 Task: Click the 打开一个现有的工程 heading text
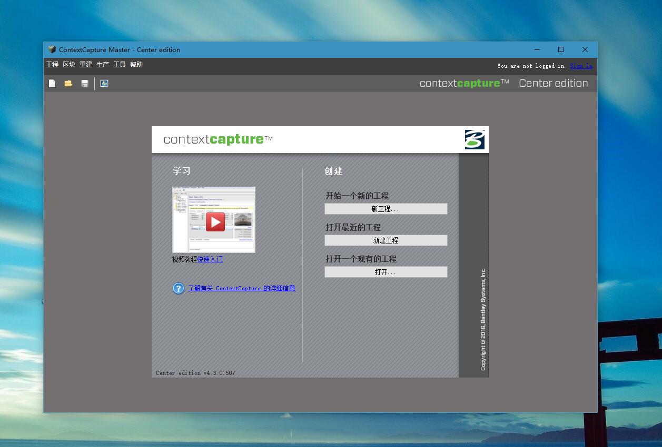tap(361, 259)
